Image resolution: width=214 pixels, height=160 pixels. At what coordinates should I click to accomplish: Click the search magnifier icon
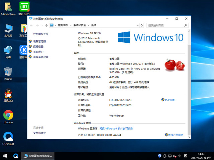(185, 25)
